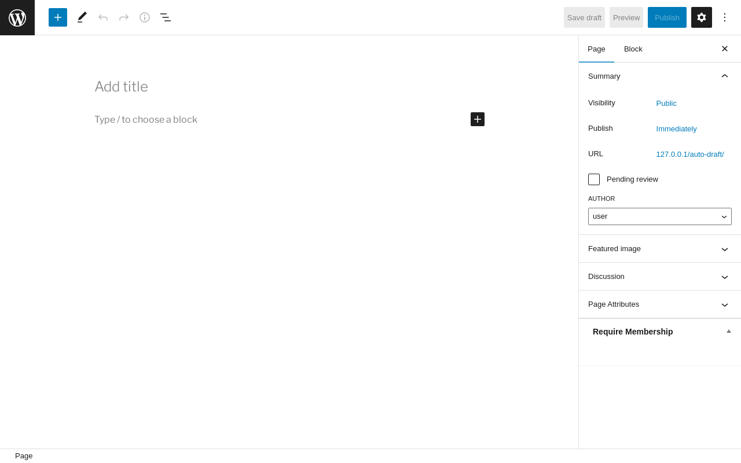Click the Visibility label
Image resolution: width=741 pixels, height=463 pixels.
click(x=601, y=103)
